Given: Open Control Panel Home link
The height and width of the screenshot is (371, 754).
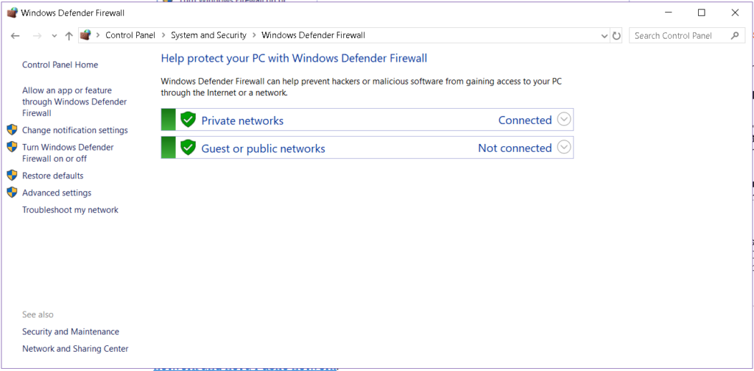Looking at the screenshot, I should click(60, 65).
